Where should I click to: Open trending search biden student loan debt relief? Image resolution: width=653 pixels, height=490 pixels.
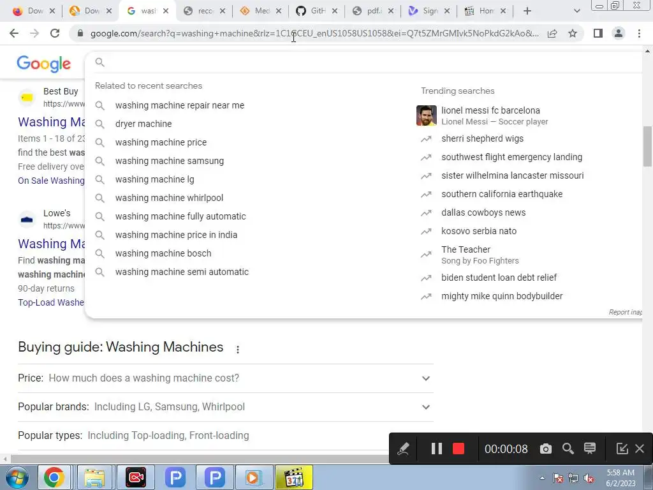[x=499, y=278]
